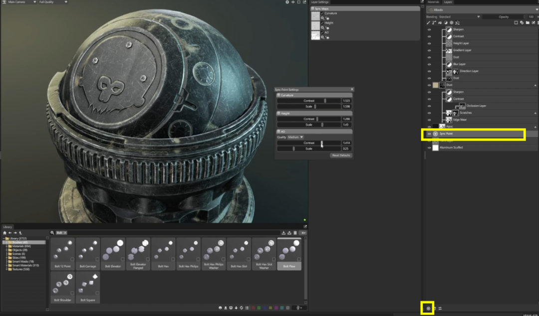Click the magnifier icon under Curvature map

pyautogui.click(x=322, y=18)
